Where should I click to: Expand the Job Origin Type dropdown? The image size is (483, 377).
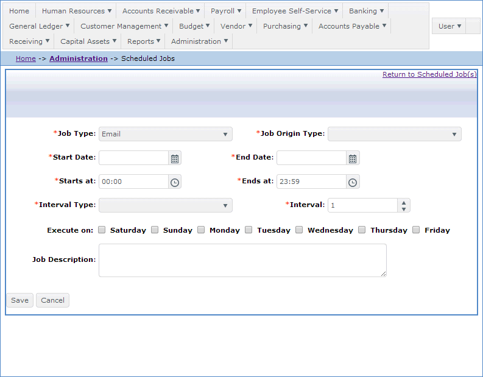pos(395,134)
